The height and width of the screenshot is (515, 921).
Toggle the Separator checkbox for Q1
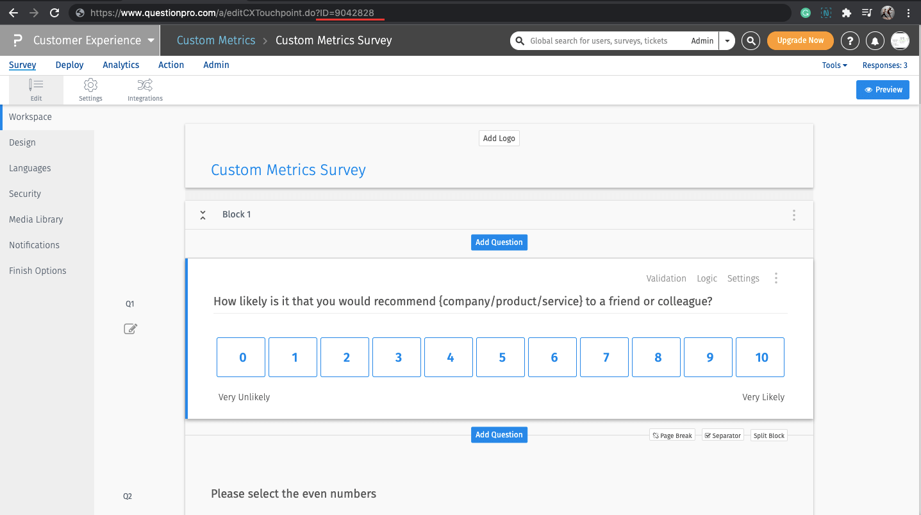[722, 435]
